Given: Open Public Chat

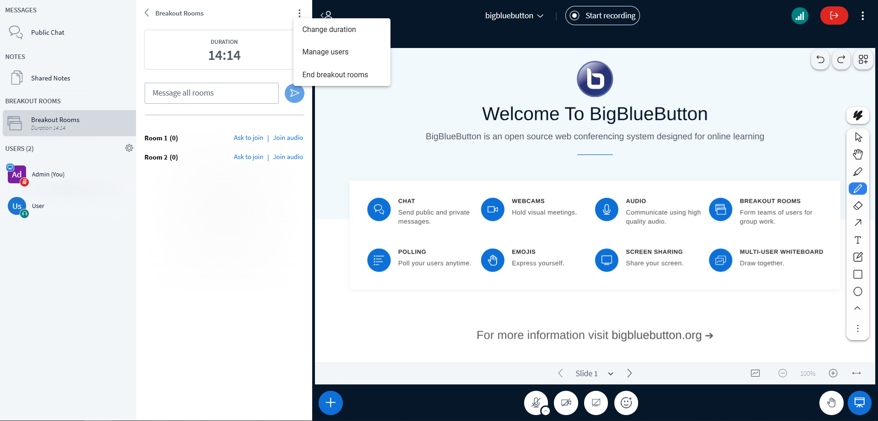Looking at the screenshot, I should click(69, 32).
